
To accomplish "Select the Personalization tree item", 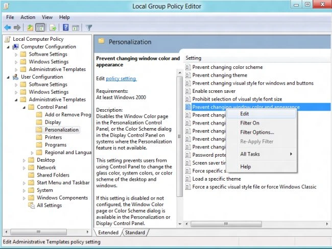I will pos(62,130).
